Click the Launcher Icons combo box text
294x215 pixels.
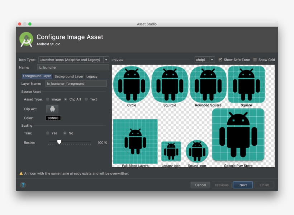click(x=70, y=60)
